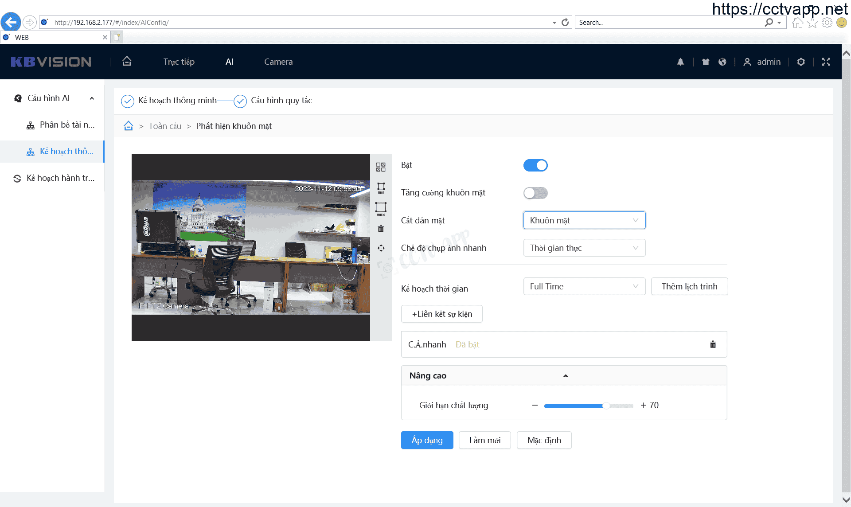Image resolution: width=851 pixels, height=507 pixels.
Task: Click the fullscreen expand icon
Action: tap(826, 62)
